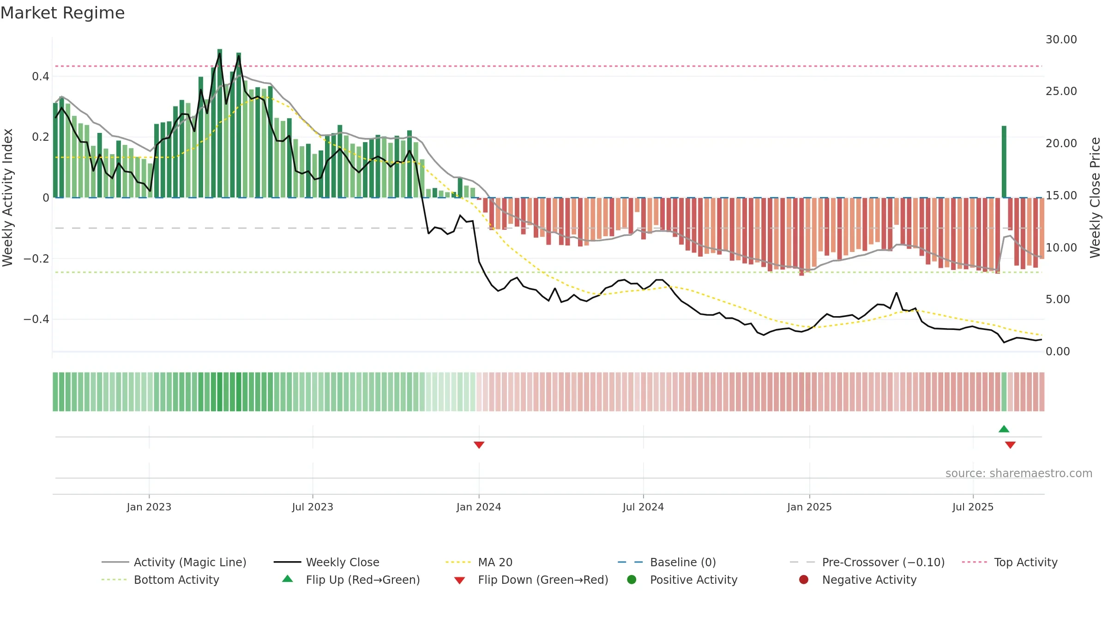Toggle the Flip Up (Red→Green) legend entry
The image size is (1108, 623).
(351, 580)
